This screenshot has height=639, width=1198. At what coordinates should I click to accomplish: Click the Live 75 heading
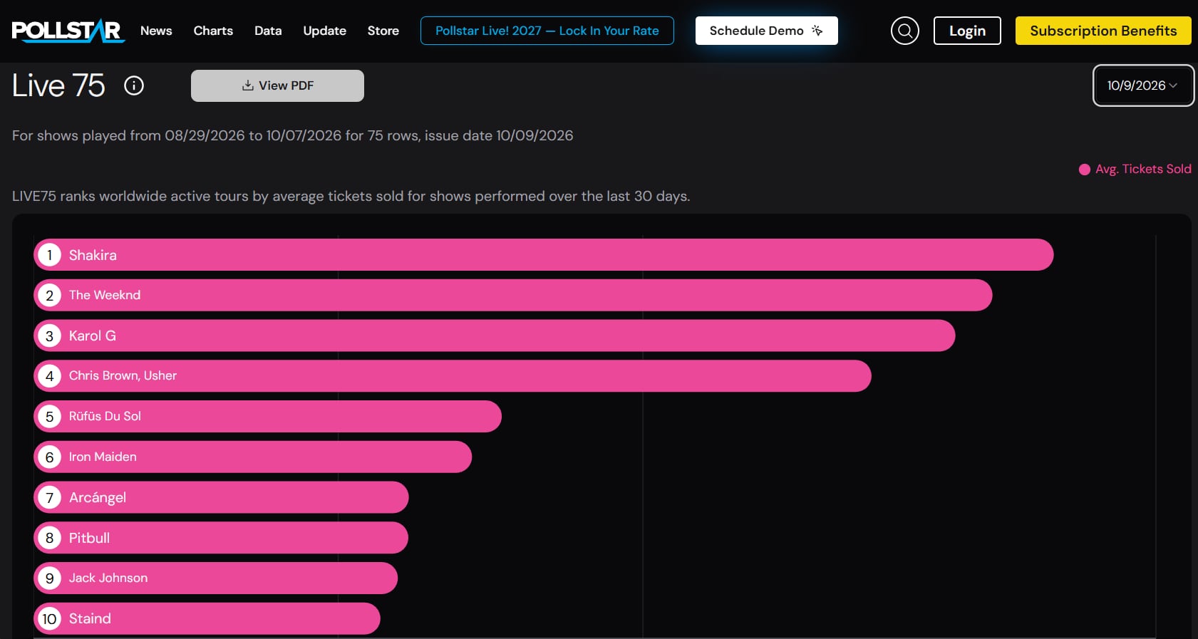pyautogui.click(x=58, y=85)
